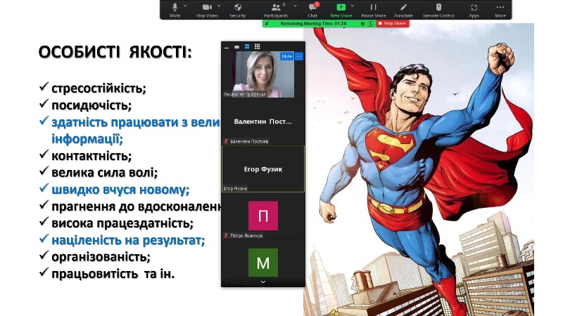The image size is (563, 316).
Task: Stop Video with the camera icon
Action: (x=207, y=10)
